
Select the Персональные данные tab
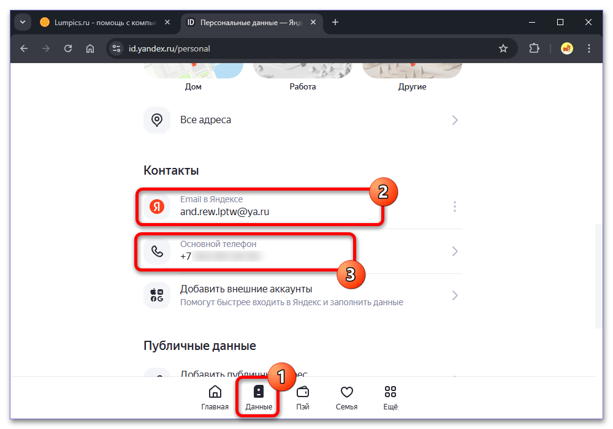pyautogui.click(x=251, y=22)
